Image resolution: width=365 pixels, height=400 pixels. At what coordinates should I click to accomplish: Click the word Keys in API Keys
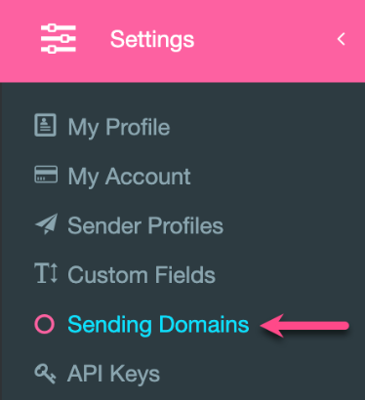[x=135, y=375]
